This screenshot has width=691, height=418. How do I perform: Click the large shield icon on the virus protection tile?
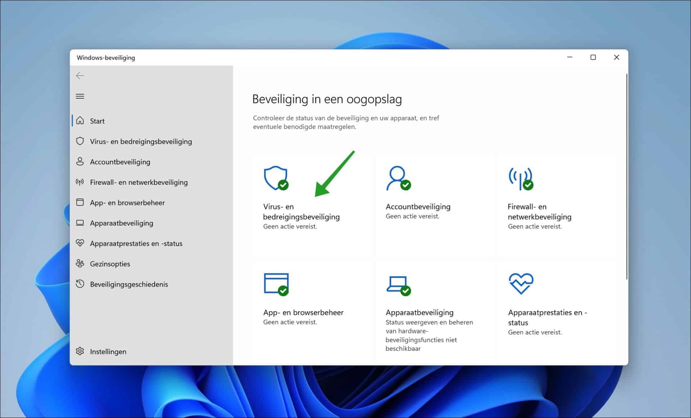(x=276, y=178)
